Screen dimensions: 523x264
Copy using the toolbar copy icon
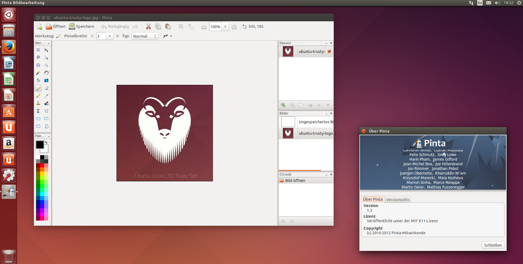pyautogui.click(x=158, y=26)
